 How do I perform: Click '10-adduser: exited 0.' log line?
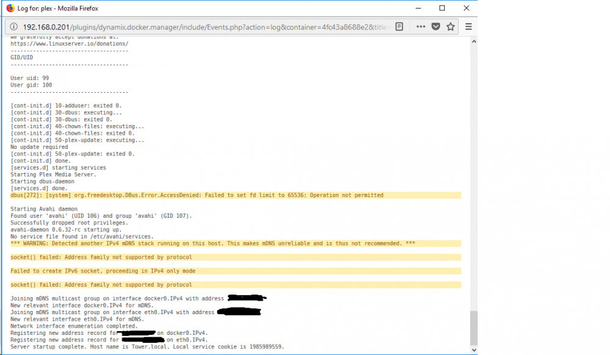66,106
